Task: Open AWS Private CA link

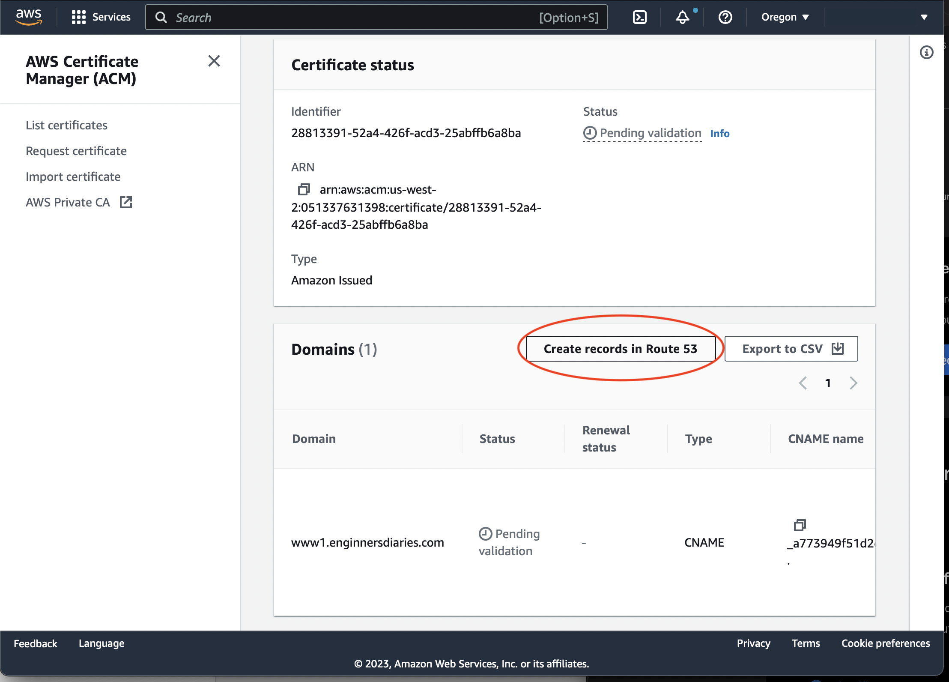Action: (68, 202)
